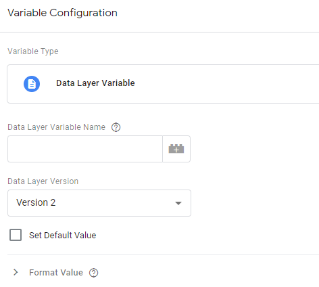Change variable type via Data Layer Variable card

pyautogui.click(x=163, y=84)
